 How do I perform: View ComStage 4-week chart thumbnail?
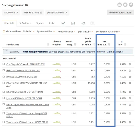click(57, 64)
